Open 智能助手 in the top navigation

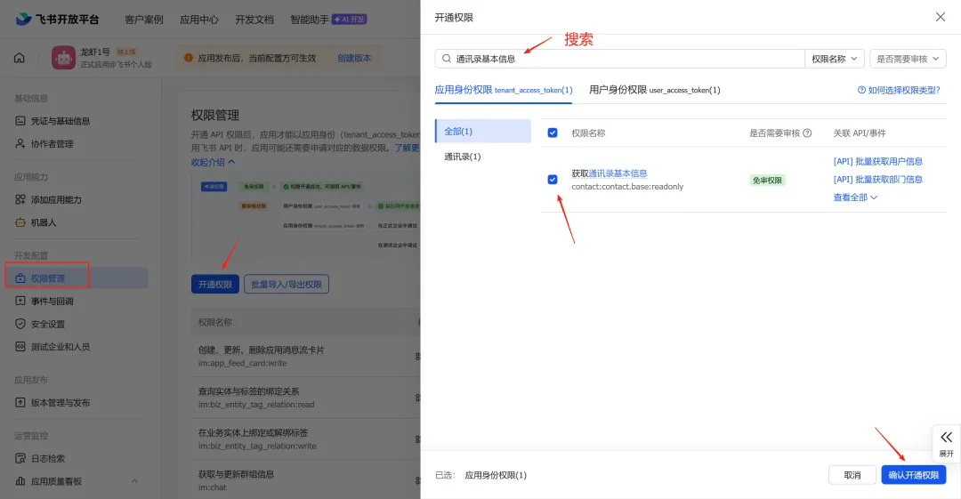click(x=310, y=20)
